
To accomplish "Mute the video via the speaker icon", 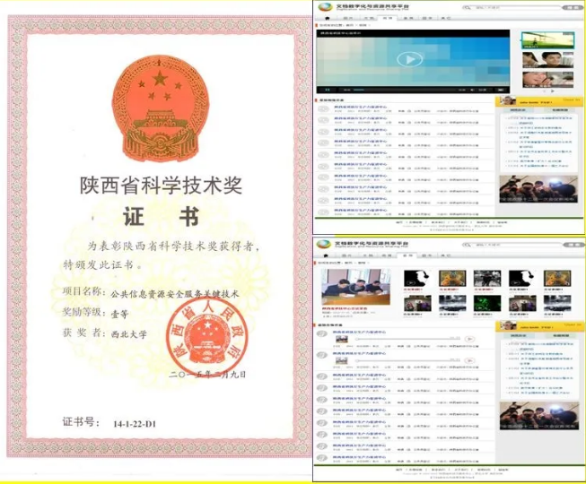I will coord(472,90).
